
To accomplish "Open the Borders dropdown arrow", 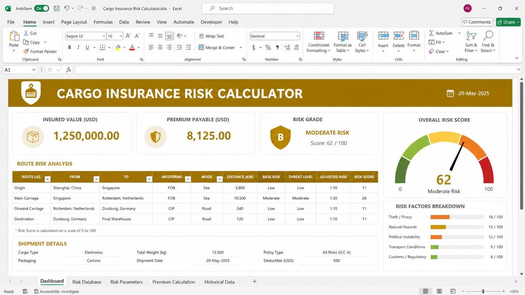I will tap(109, 48).
